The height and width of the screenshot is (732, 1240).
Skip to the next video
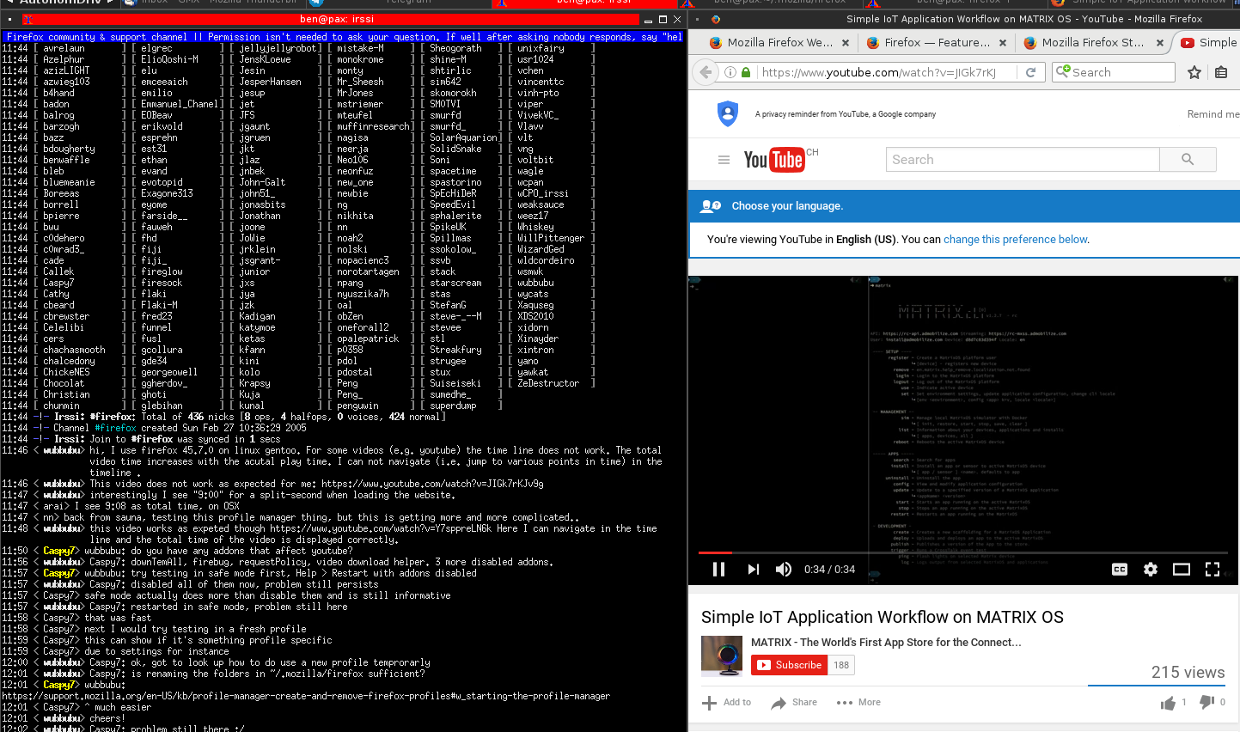753,569
